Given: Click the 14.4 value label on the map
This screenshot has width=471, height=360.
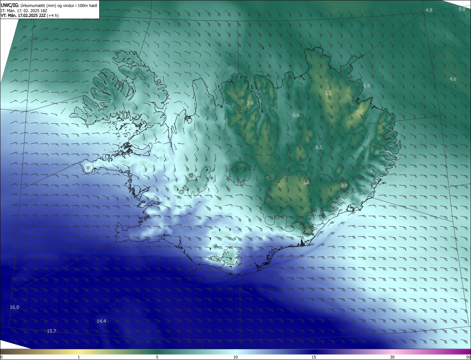Looking at the screenshot, I should point(101,321).
